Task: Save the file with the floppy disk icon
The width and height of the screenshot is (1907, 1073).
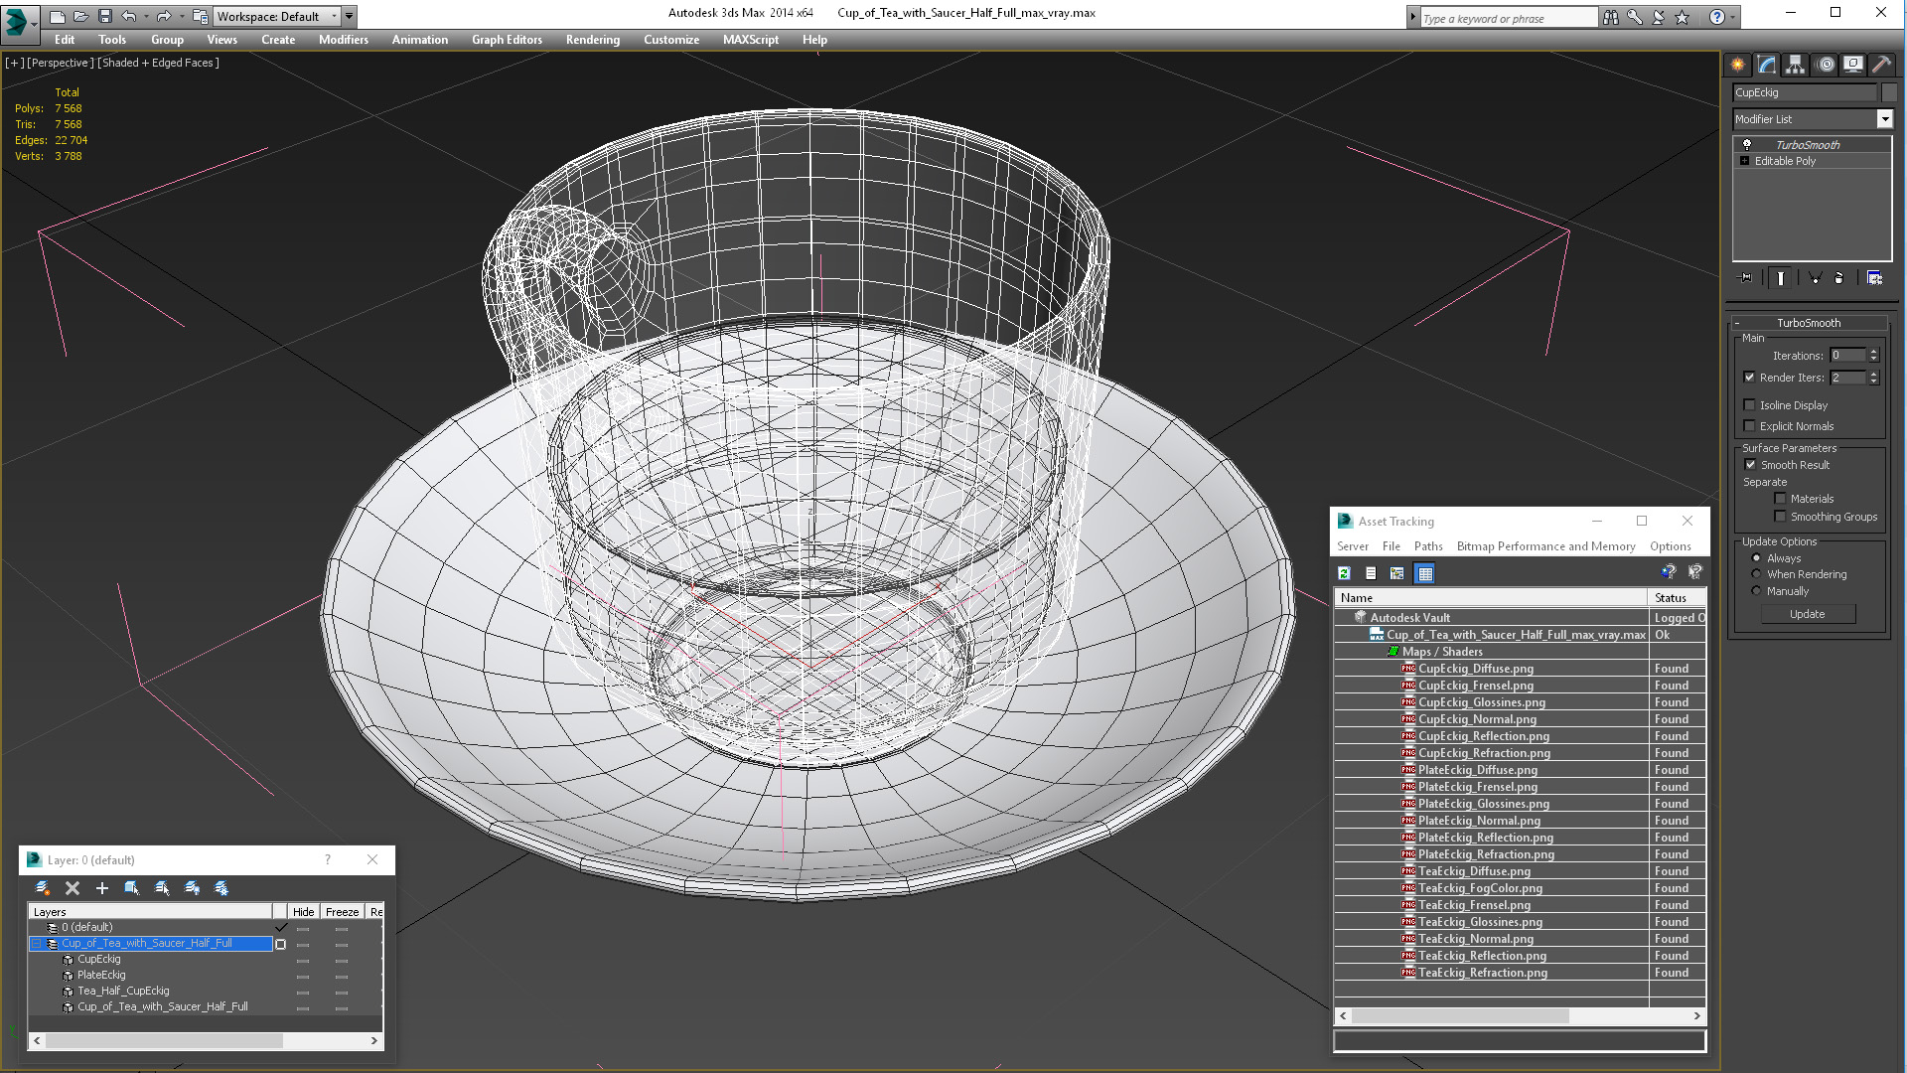Action: [x=104, y=16]
